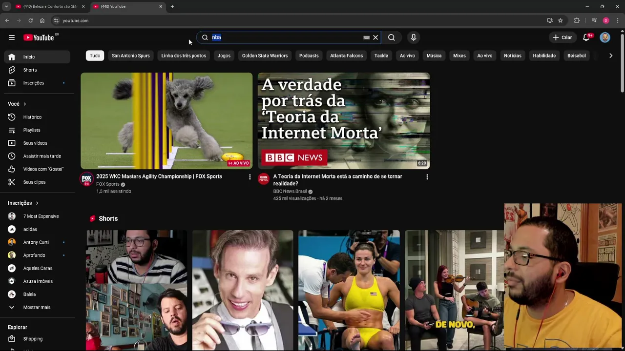625x351 pixels.
Task: Open the WKC Masters Agility video options menu
Action: pyautogui.click(x=250, y=177)
